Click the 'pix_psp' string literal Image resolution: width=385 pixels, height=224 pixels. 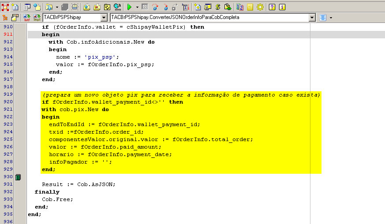coord(100,57)
